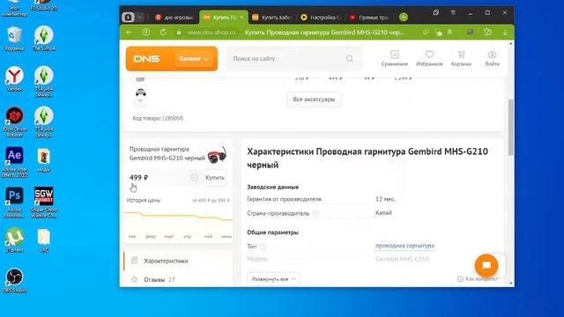564x317 pixels.
Task: Click the Как выбрать link
Action: click(478, 279)
